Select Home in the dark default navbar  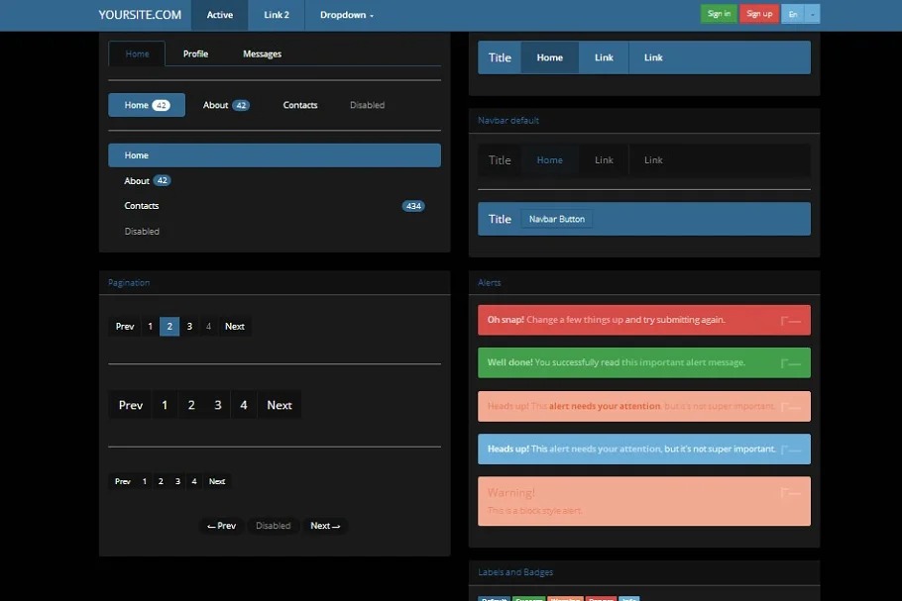pyautogui.click(x=549, y=160)
